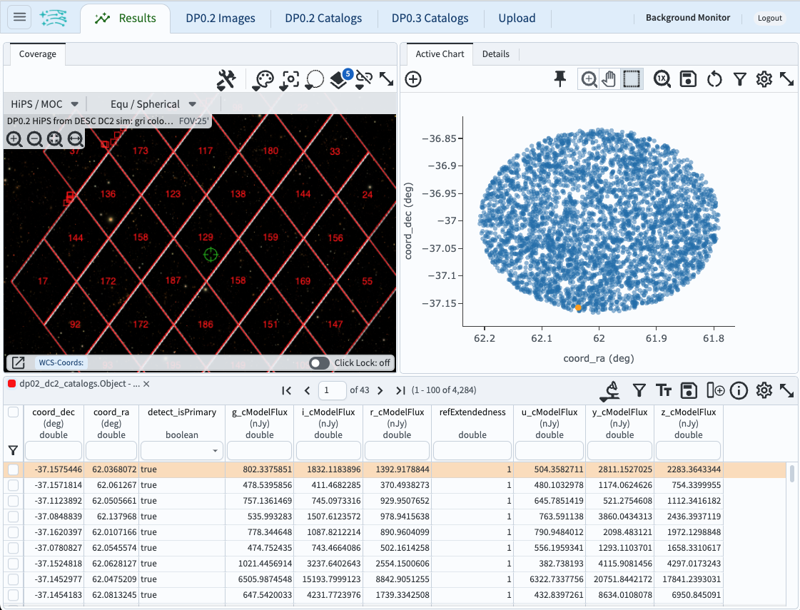800x610 pixels.
Task: Pin the active chart
Action: tap(560, 79)
